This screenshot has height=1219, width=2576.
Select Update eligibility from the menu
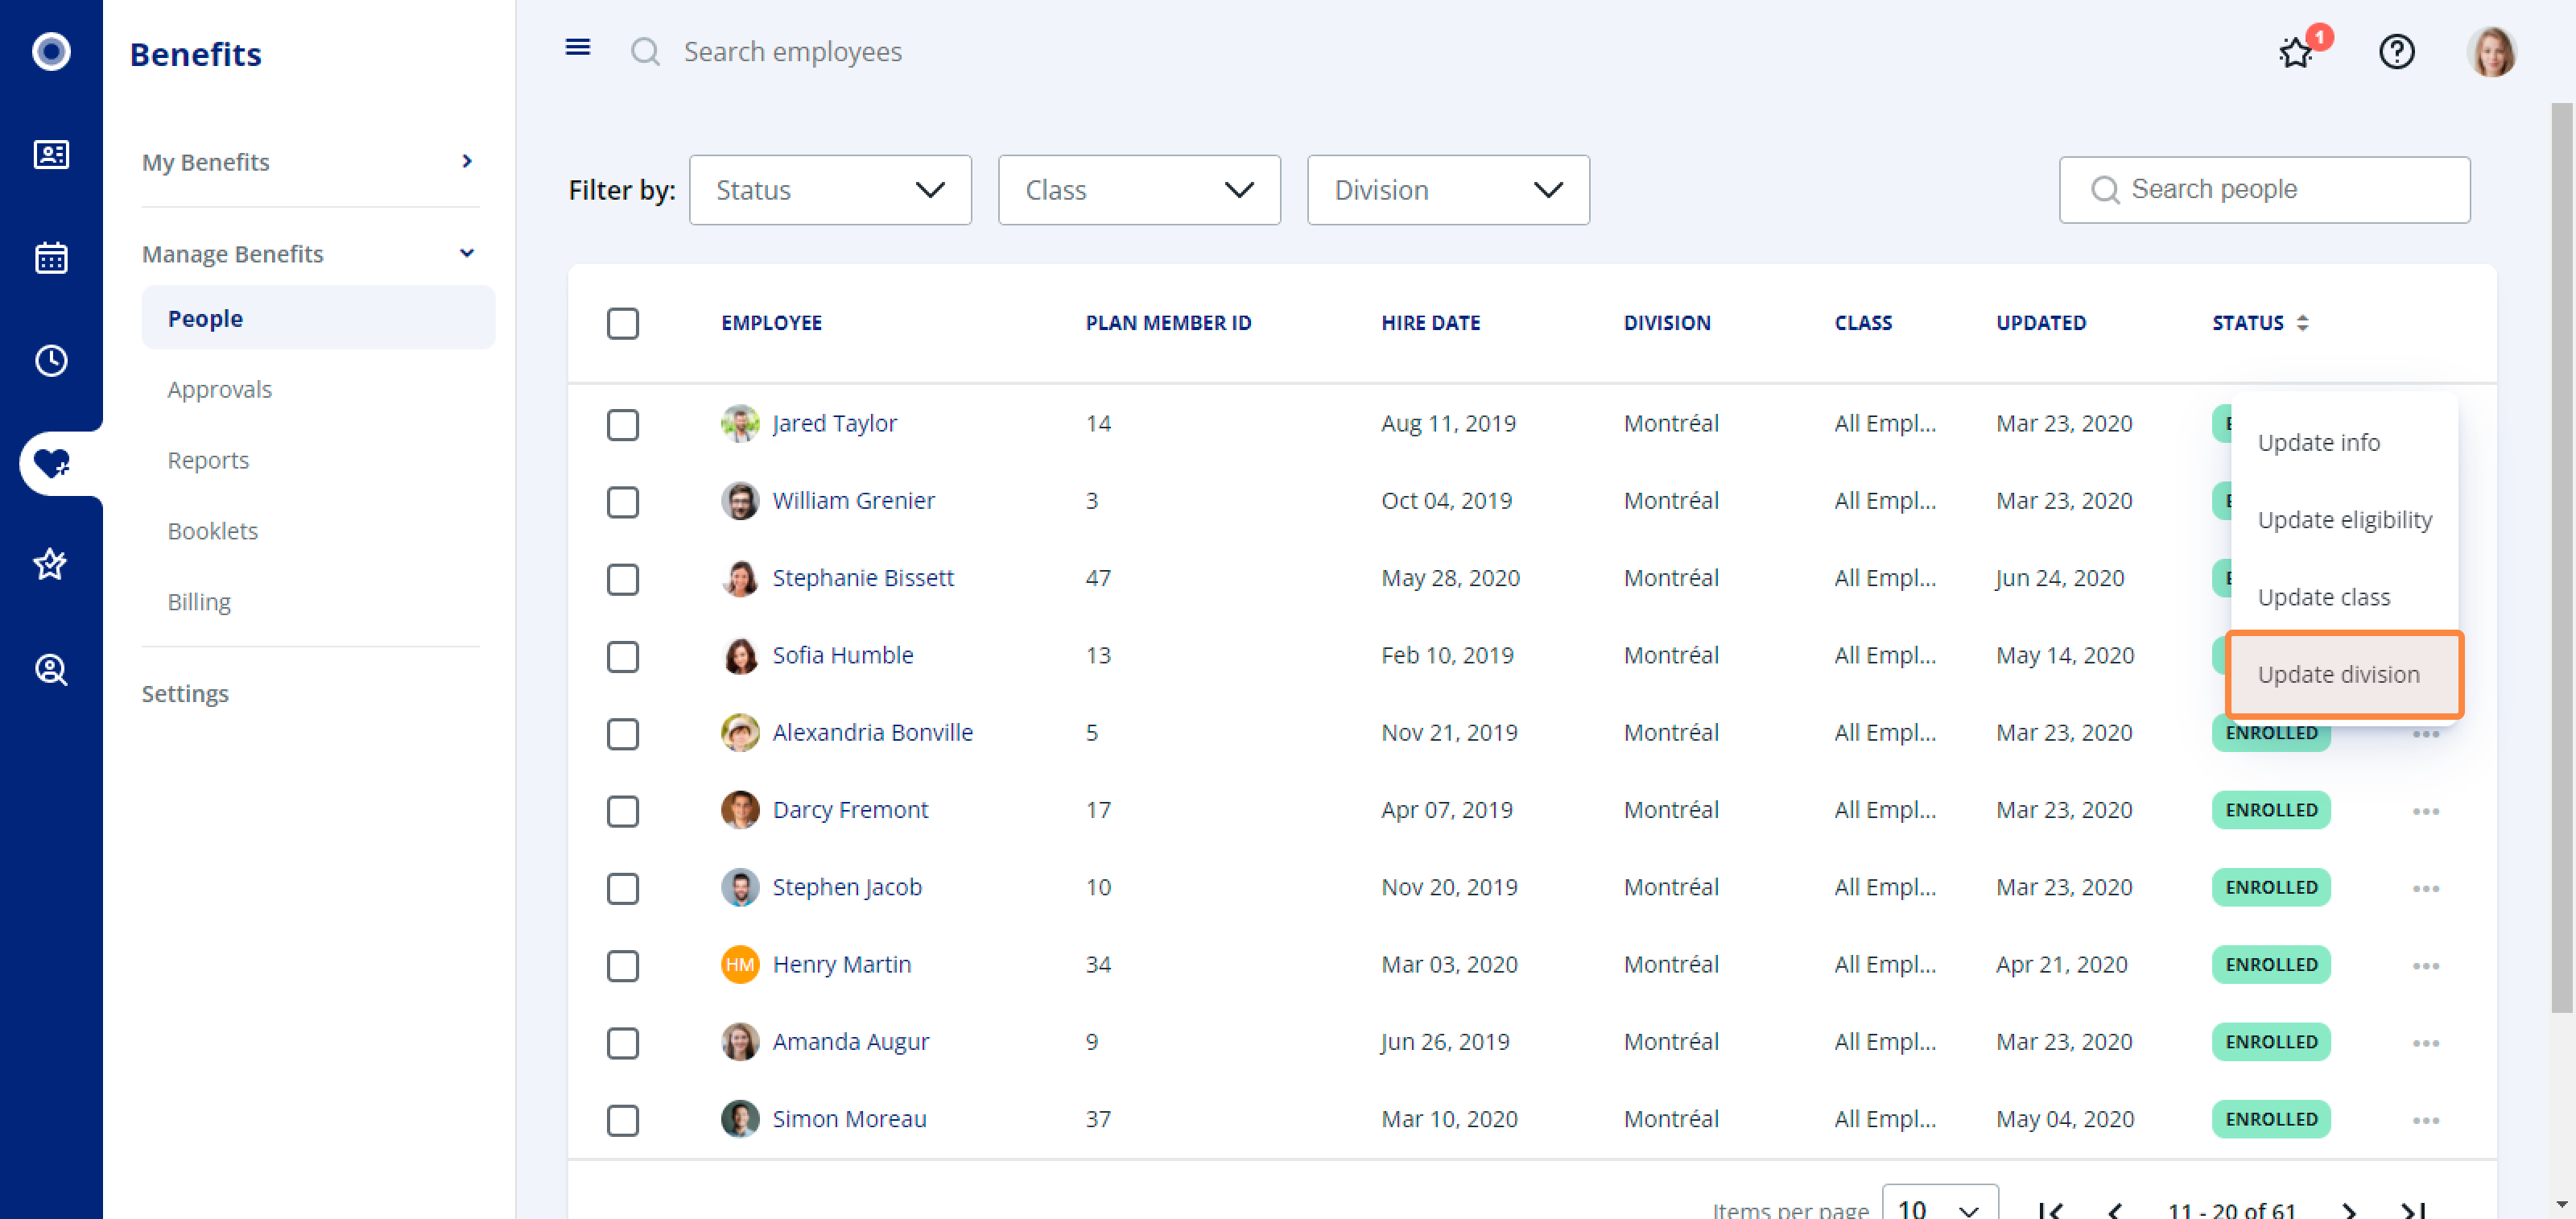[x=2343, y=520]
